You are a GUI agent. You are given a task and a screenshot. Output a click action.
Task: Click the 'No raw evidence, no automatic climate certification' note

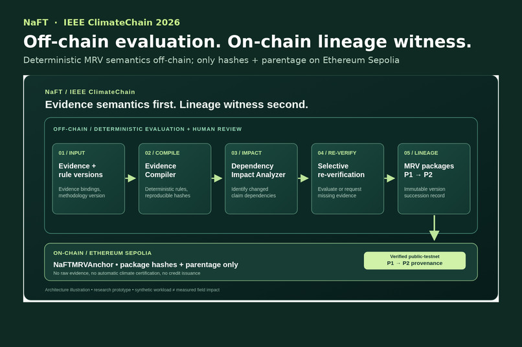pyautogui.click(x=126, y=273)
